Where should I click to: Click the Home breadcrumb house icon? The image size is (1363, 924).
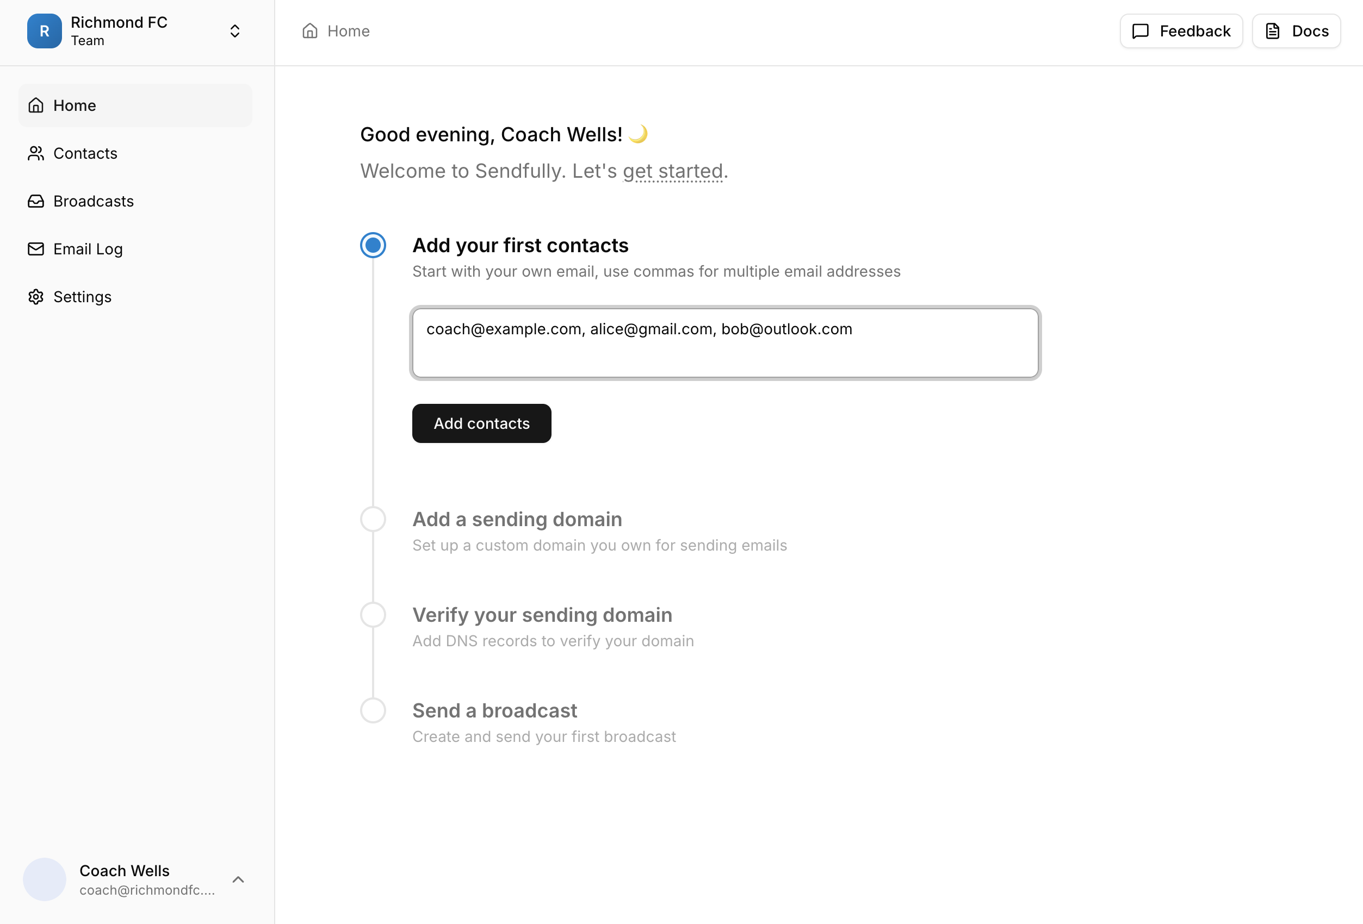pos(310,30)
